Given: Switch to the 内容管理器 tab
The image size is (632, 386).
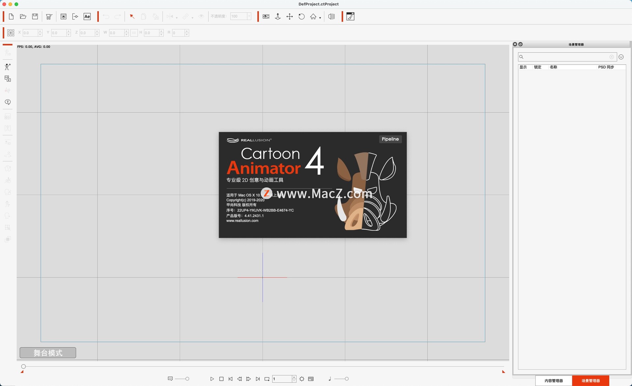Looking at the screenshot, I should pos(554,381).
